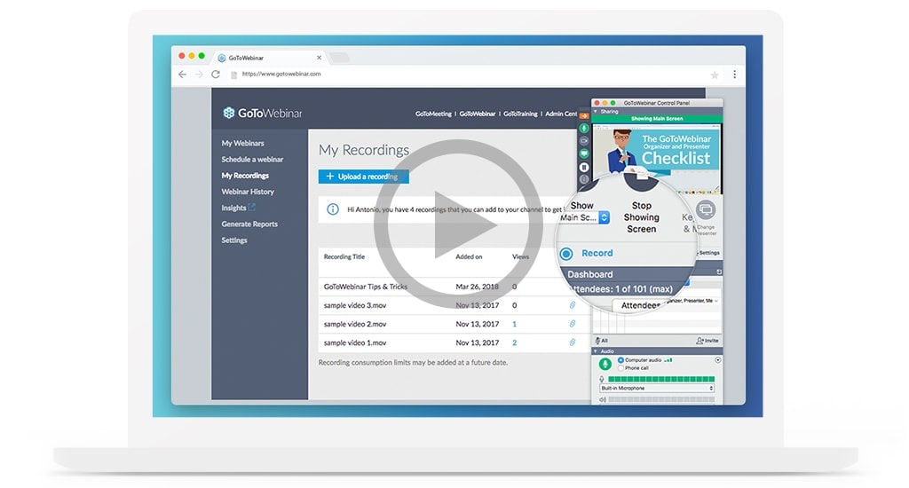Open Generate Reports in the sidebar
This screenshot has height=488, width=909.
(249, 224)
